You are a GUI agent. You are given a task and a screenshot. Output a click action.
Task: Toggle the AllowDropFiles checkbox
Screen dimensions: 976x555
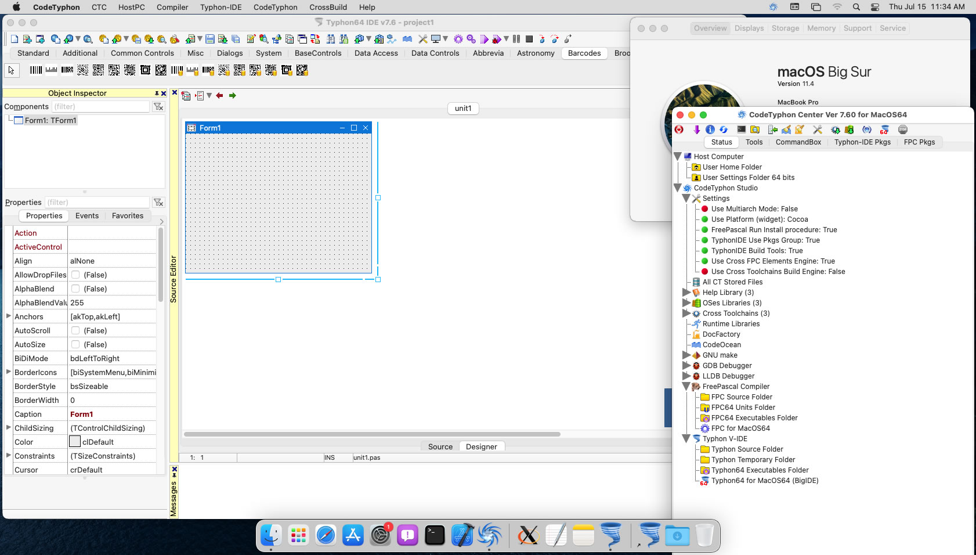click(x=75, y=275)
